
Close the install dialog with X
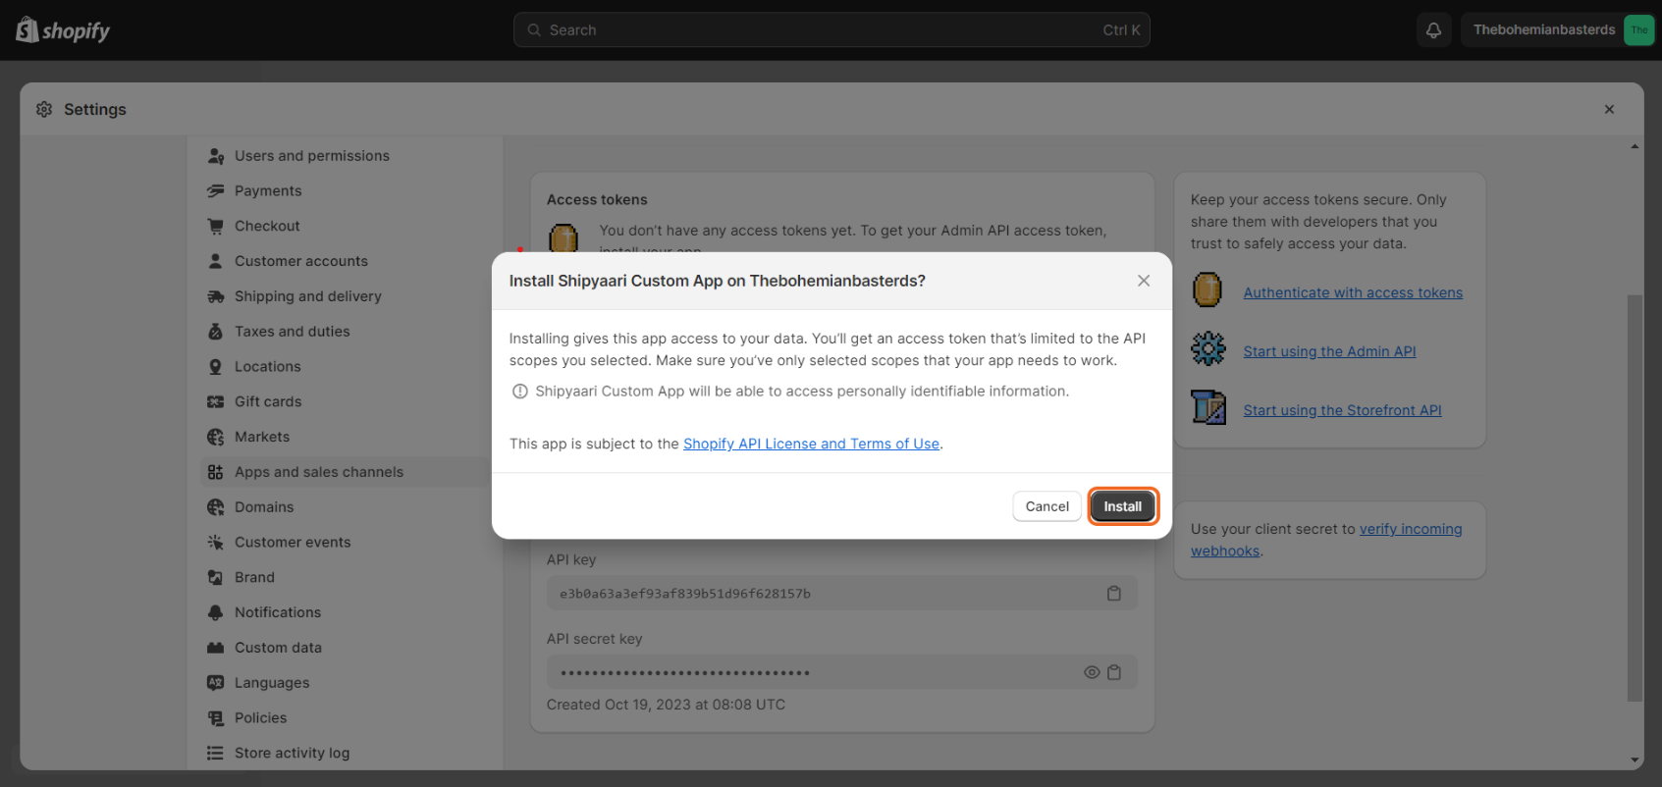point(1144,281)
